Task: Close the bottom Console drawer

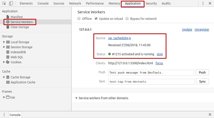Action: pos(210,114)
